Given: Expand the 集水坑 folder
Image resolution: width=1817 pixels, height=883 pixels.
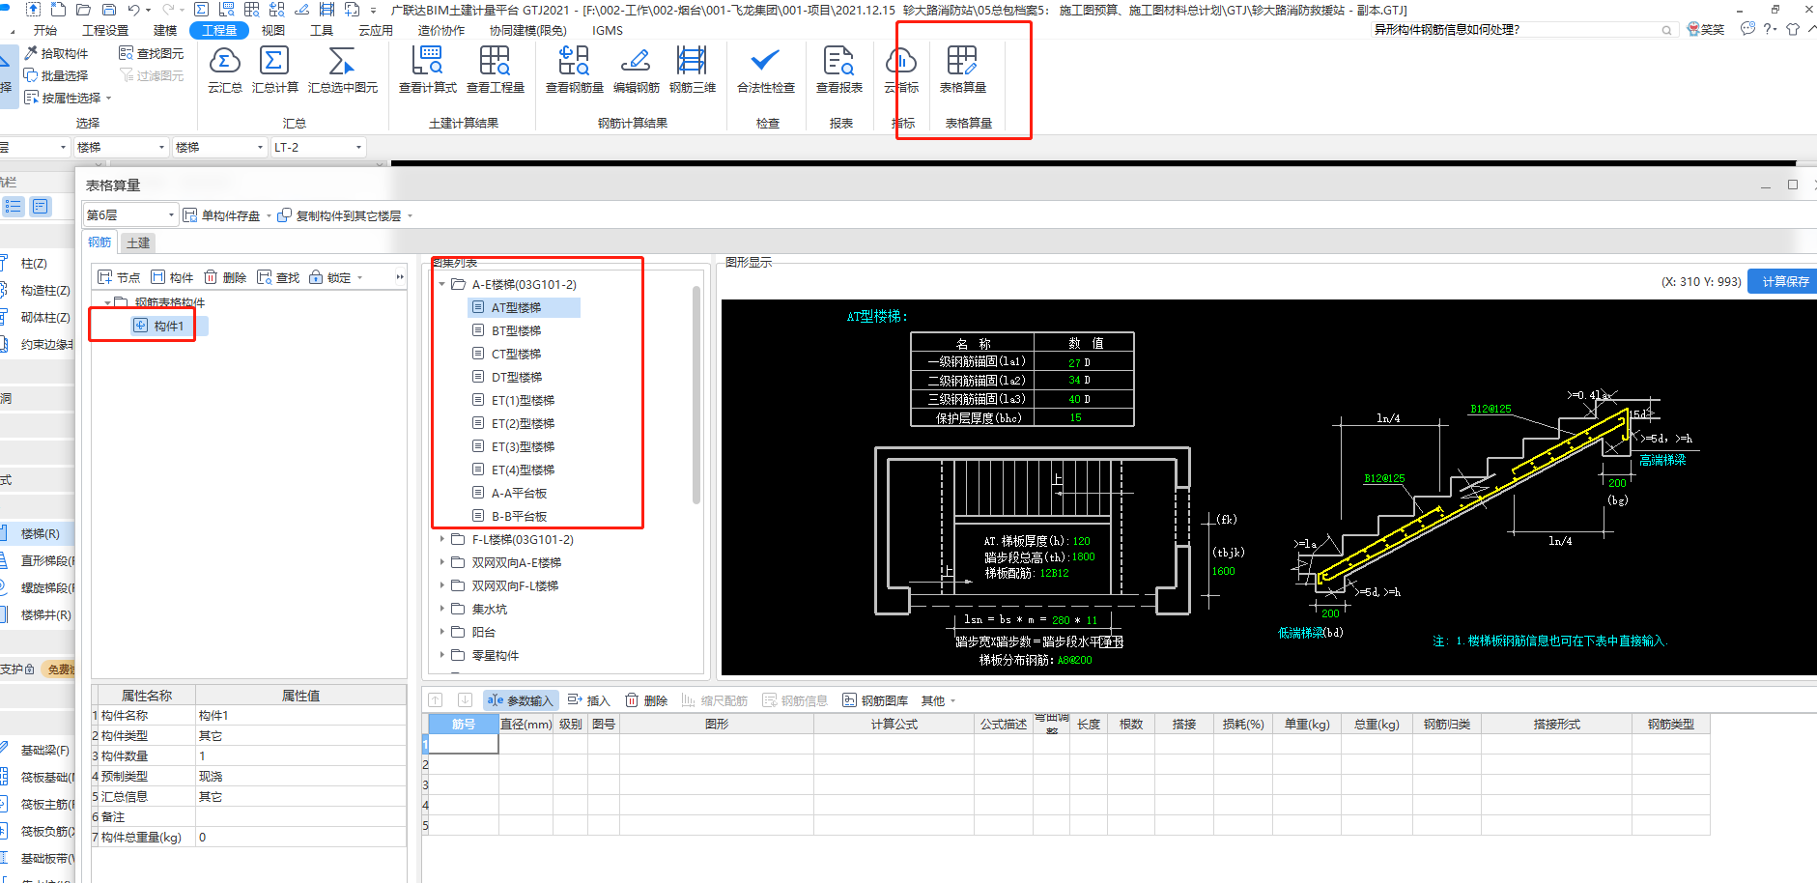Looking at the screenshot, I should 442,609.
